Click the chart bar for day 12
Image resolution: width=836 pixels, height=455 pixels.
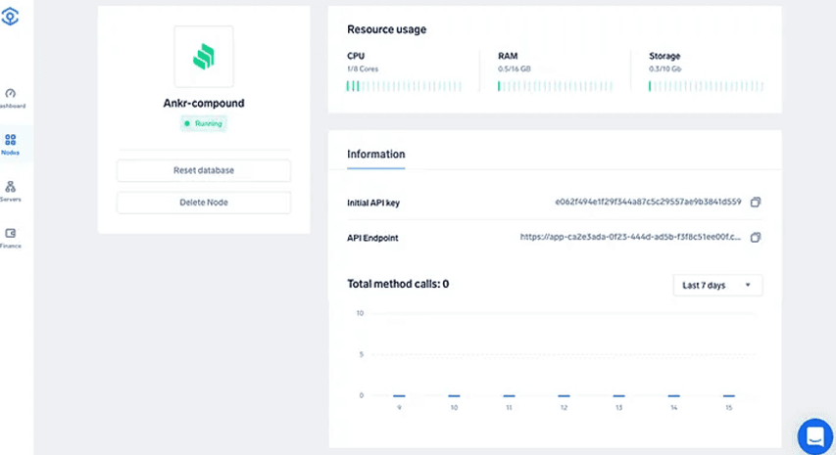coord(564,396)
